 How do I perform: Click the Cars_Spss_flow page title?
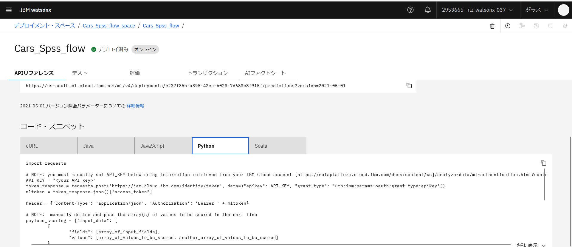[50, 49]
